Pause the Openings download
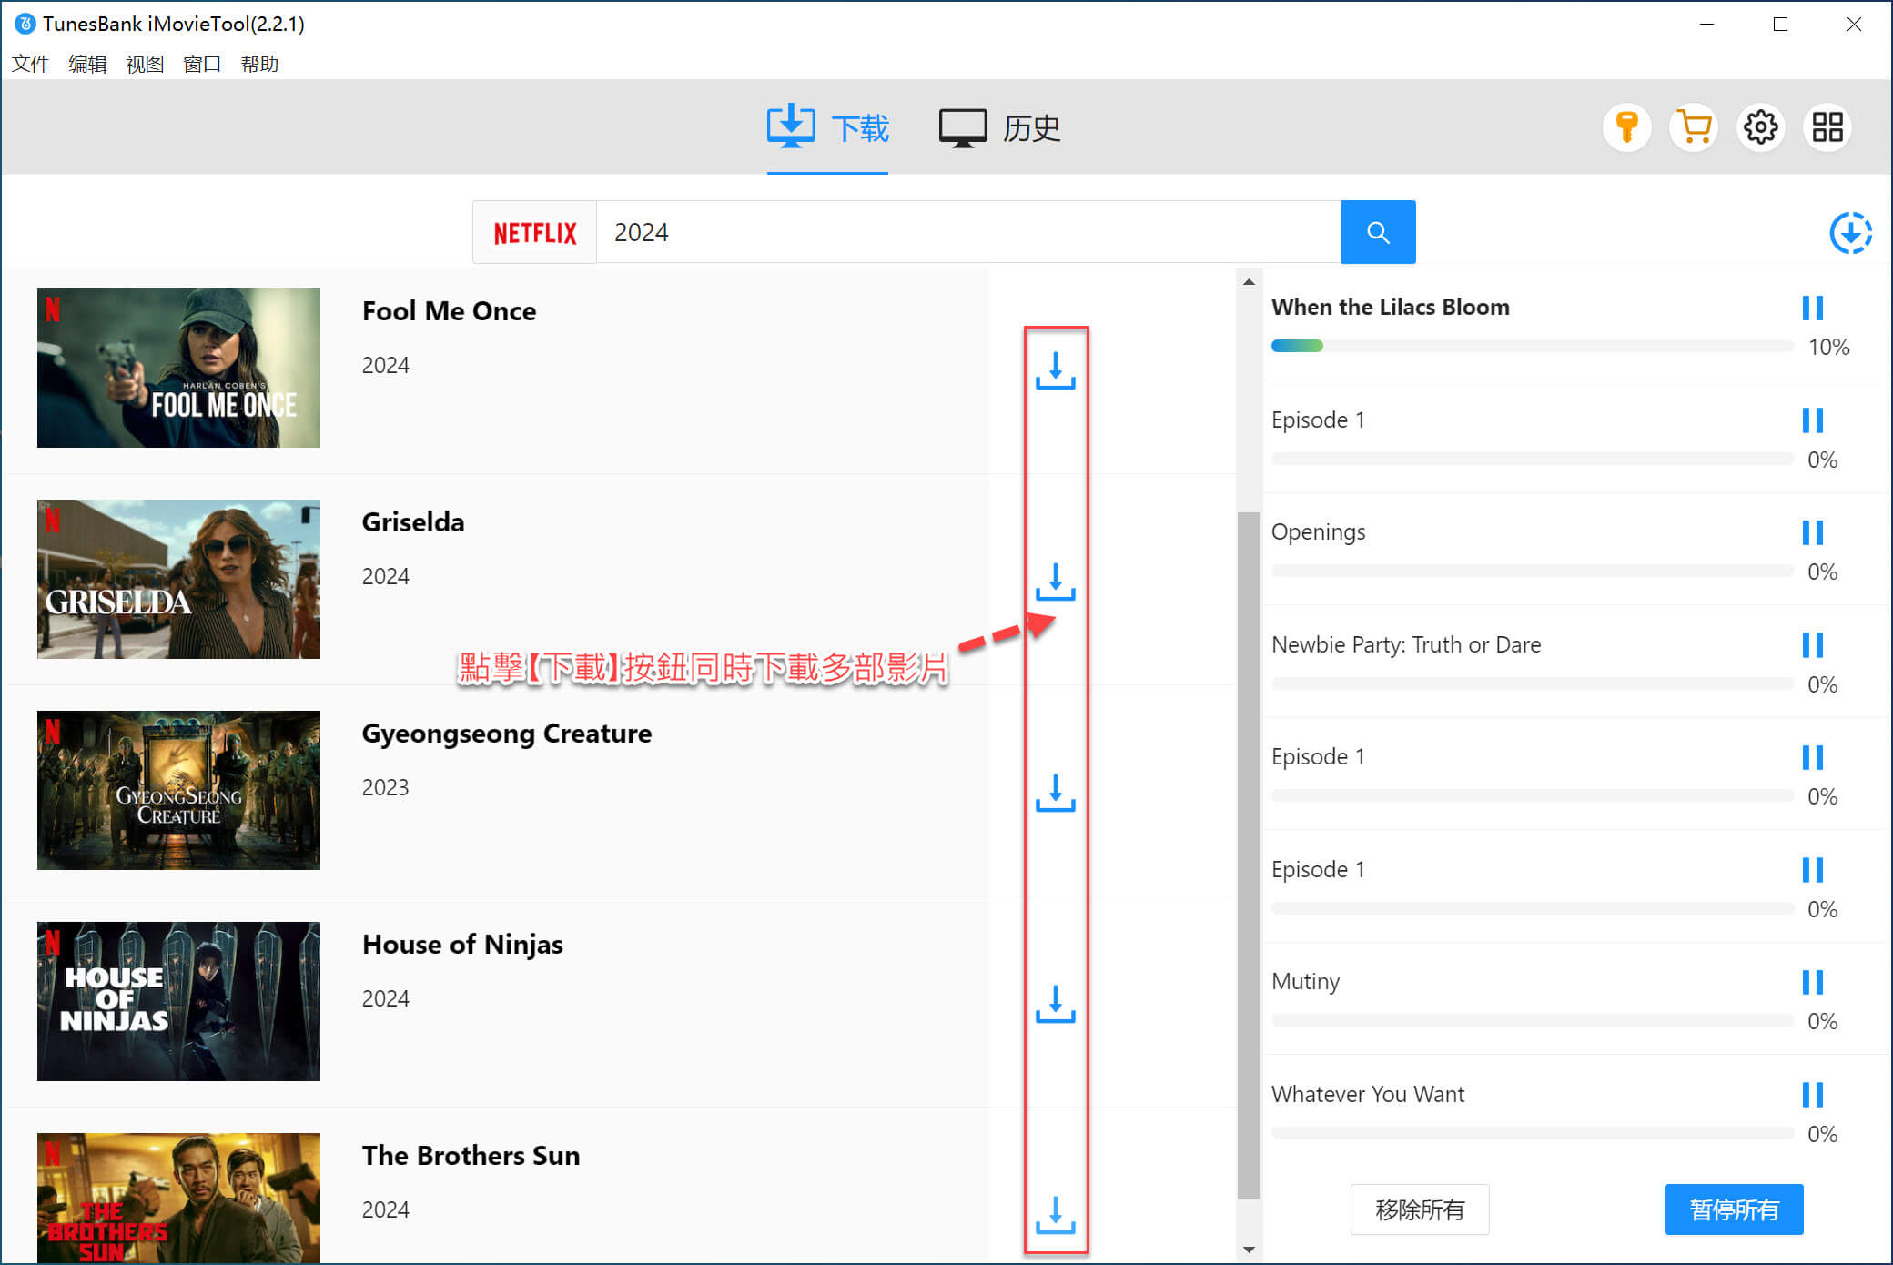 click(x=1812, y=532)
